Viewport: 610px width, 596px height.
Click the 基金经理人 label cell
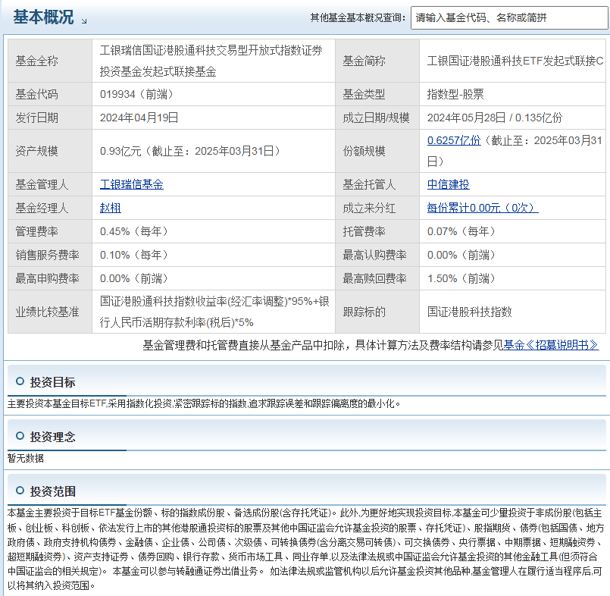tap(50, 208)
